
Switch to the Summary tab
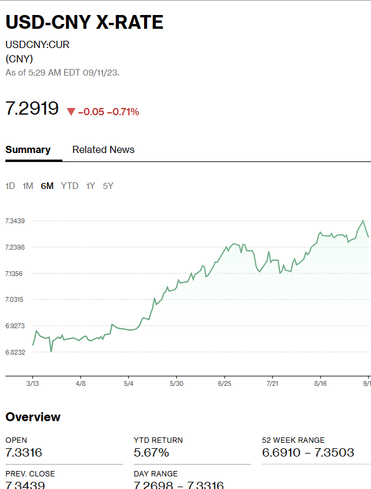click(x=28, y=150)
